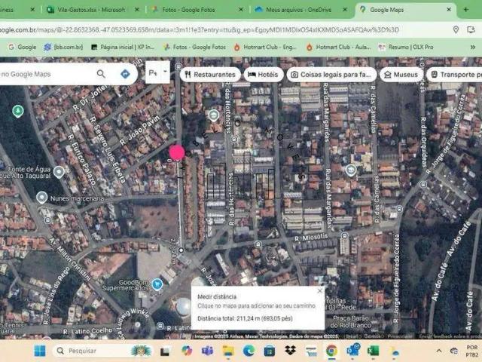Click the pink measurement start marker

point(177,153)
